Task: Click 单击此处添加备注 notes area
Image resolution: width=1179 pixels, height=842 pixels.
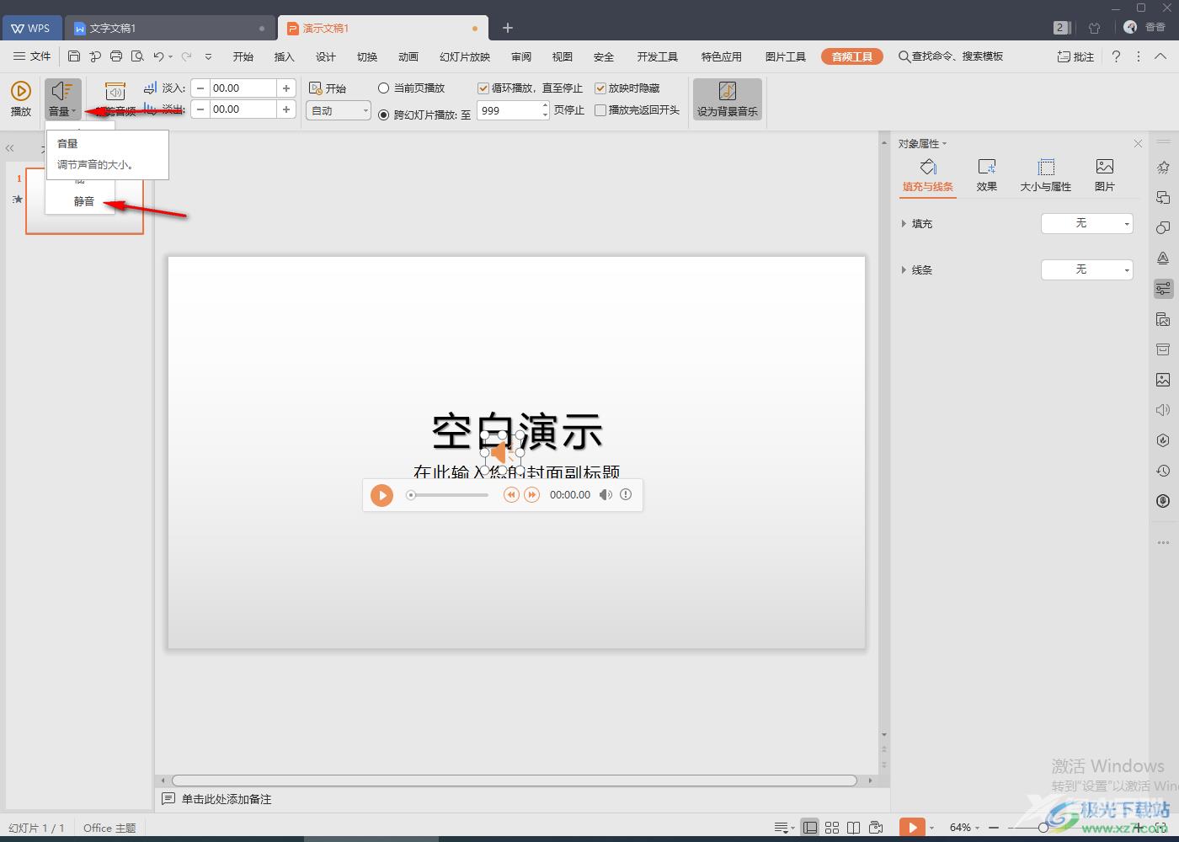Action: 227,799
